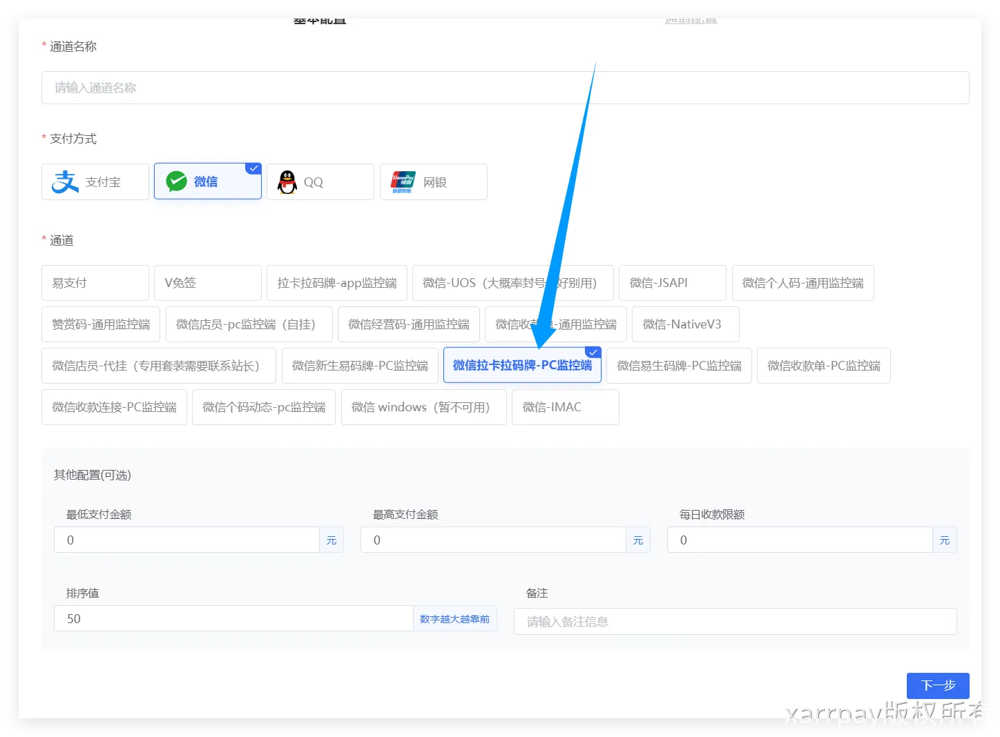Select the 易支付 channel option

[x=95, y=283]
